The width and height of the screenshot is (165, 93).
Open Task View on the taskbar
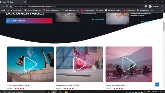click(48, 92)
